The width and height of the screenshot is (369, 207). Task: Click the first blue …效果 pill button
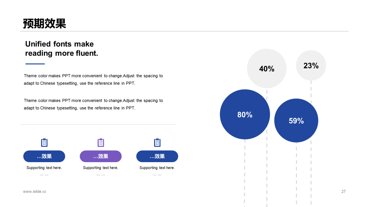44,156
